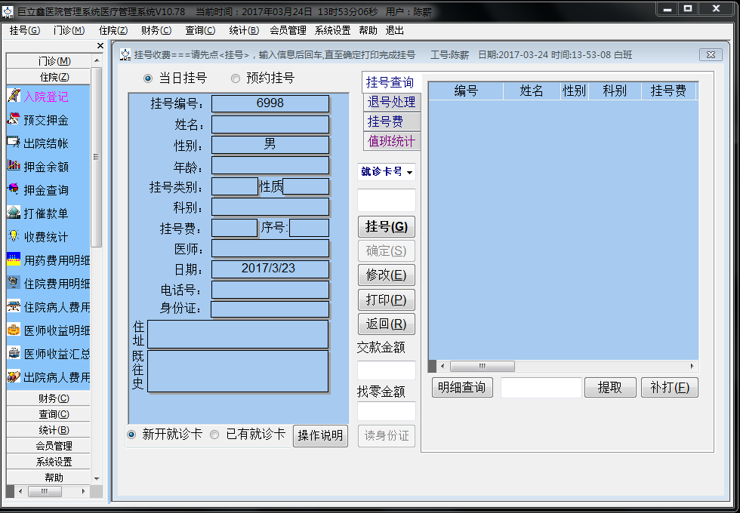Open 押金余额 chart icon
Screen dimensions: 740x513
tap(14, 166)
